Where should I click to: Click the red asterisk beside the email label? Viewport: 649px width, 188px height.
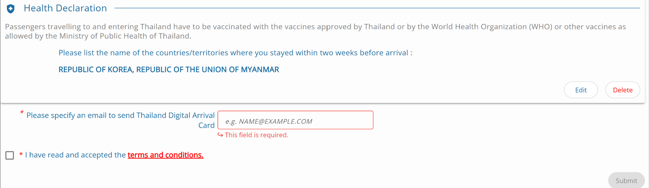click(x=22, y=113)
